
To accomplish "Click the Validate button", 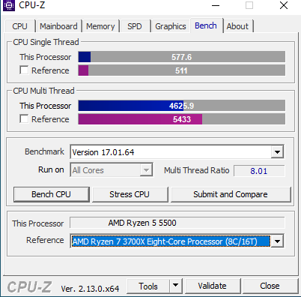I will coord(213,286).
